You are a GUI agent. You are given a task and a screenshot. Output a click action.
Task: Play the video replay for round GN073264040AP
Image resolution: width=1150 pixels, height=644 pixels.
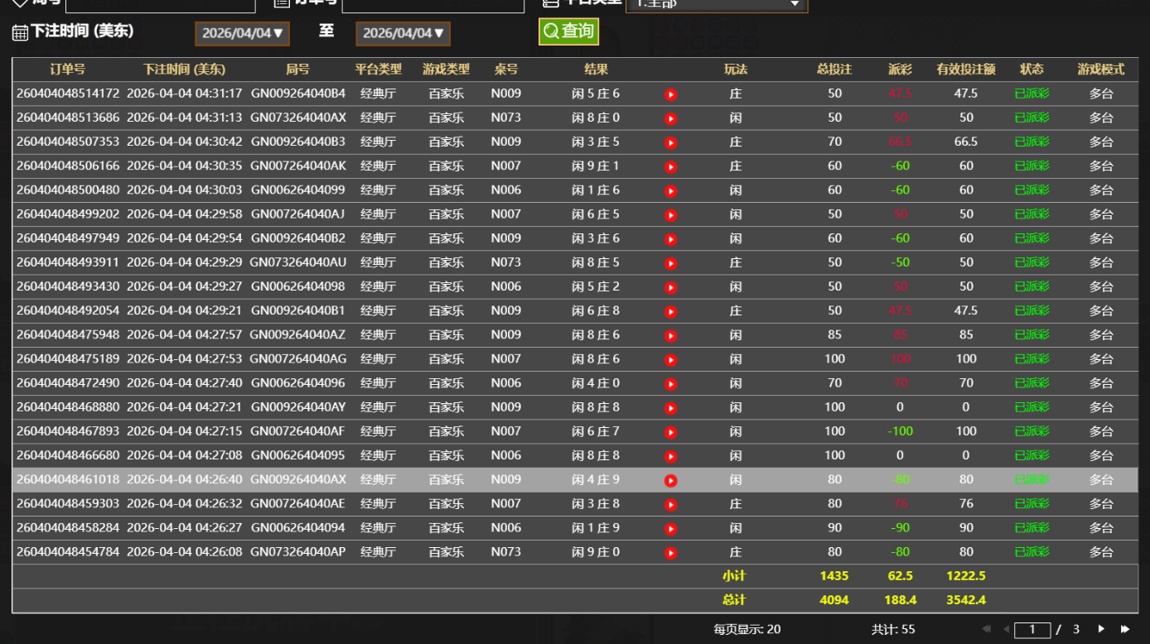(x=670, y=551)
